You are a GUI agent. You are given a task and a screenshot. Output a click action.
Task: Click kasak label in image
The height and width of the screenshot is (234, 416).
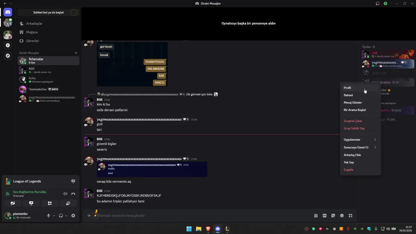104,55
